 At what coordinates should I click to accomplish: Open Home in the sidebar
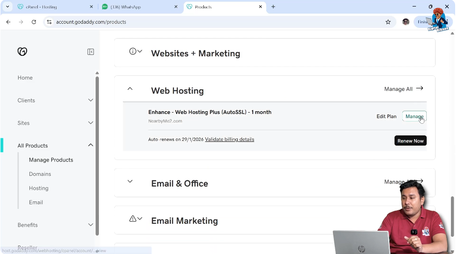(x=25, y=78)
